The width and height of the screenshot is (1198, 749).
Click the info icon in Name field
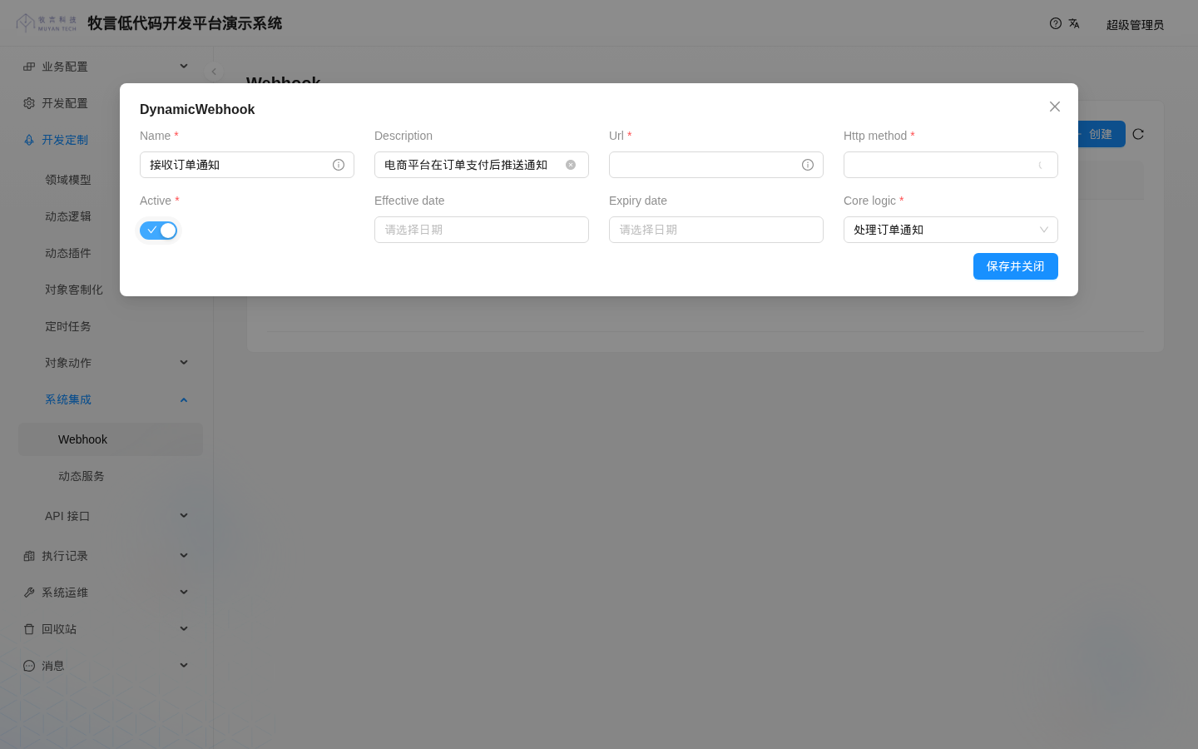tap(339, 165)
